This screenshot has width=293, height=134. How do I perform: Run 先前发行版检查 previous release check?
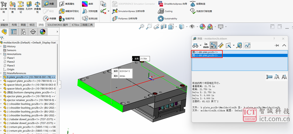(x=201, y=11)
